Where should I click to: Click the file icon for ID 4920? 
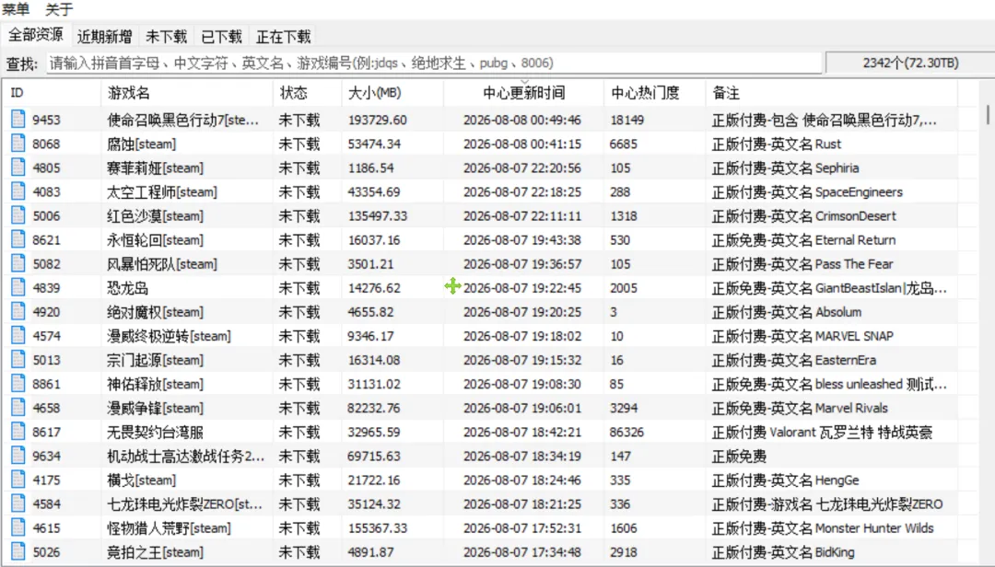pyautogui.click(x=18, y=311)
